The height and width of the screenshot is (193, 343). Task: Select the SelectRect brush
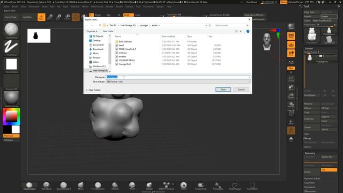(x=252, y=186)
